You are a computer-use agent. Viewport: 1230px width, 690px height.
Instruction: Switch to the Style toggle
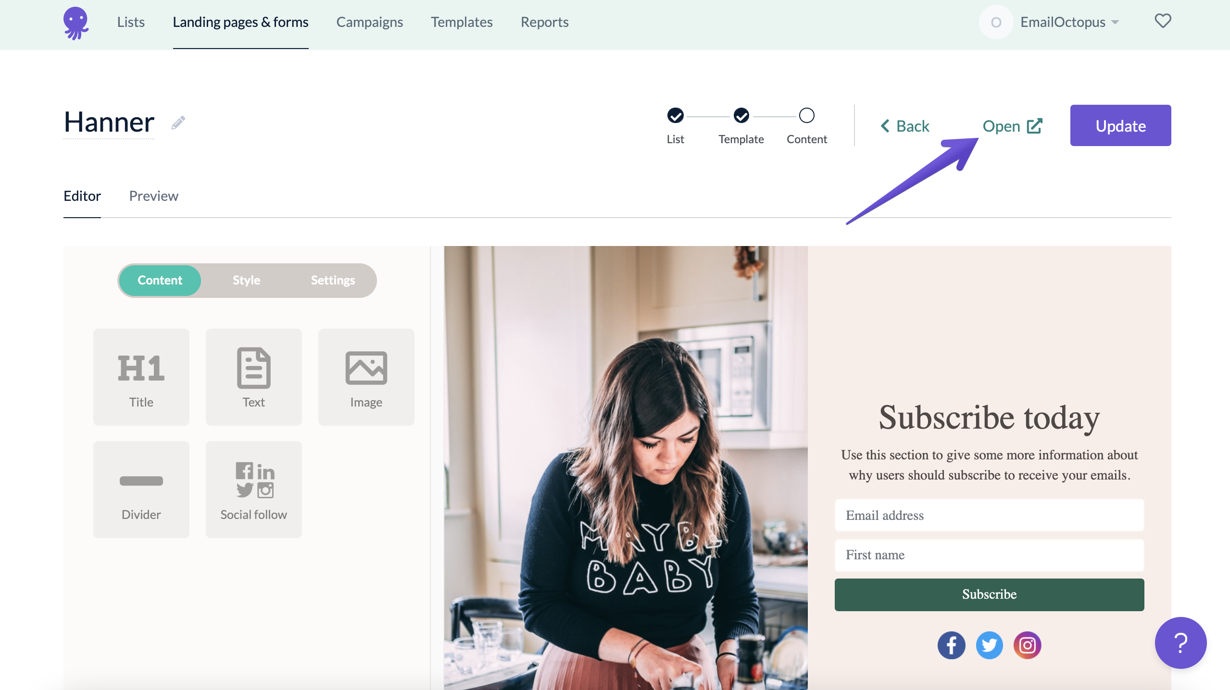(x=246, y=280)
